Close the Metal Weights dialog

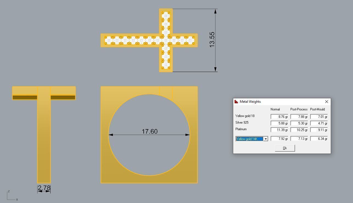(326, 102)
